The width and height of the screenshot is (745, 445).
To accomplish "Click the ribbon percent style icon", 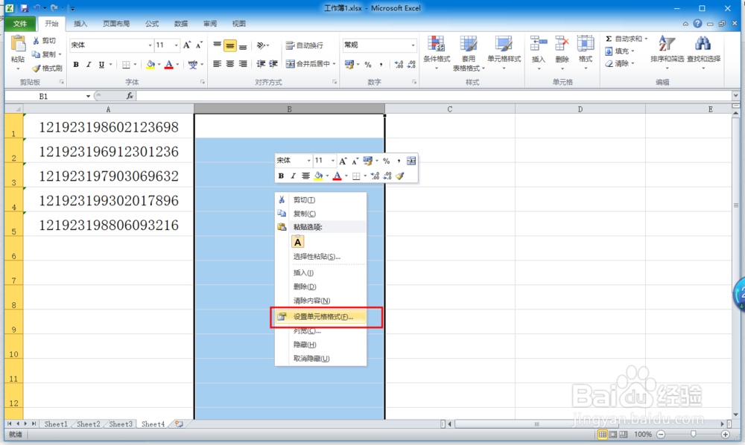I will coord(368,65).
